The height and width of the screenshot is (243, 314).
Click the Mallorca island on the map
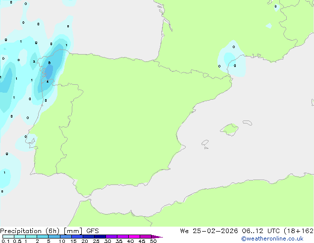click(x=229, y=129)
